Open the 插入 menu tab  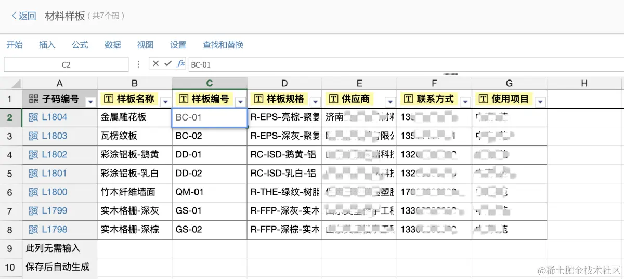tap(47, 45)
